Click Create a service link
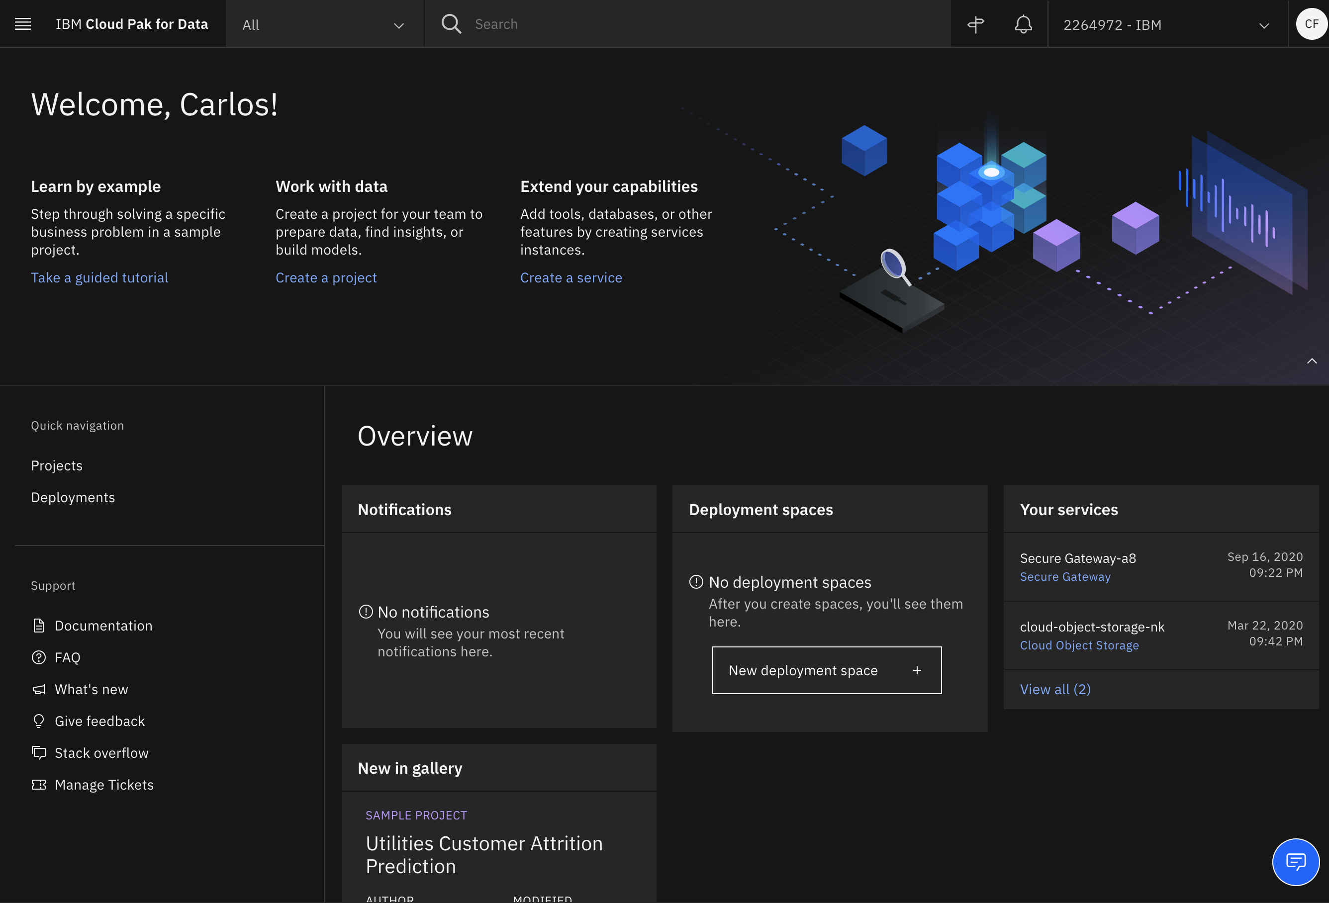Screen dimensions: 1329x903 pos(570,277)
